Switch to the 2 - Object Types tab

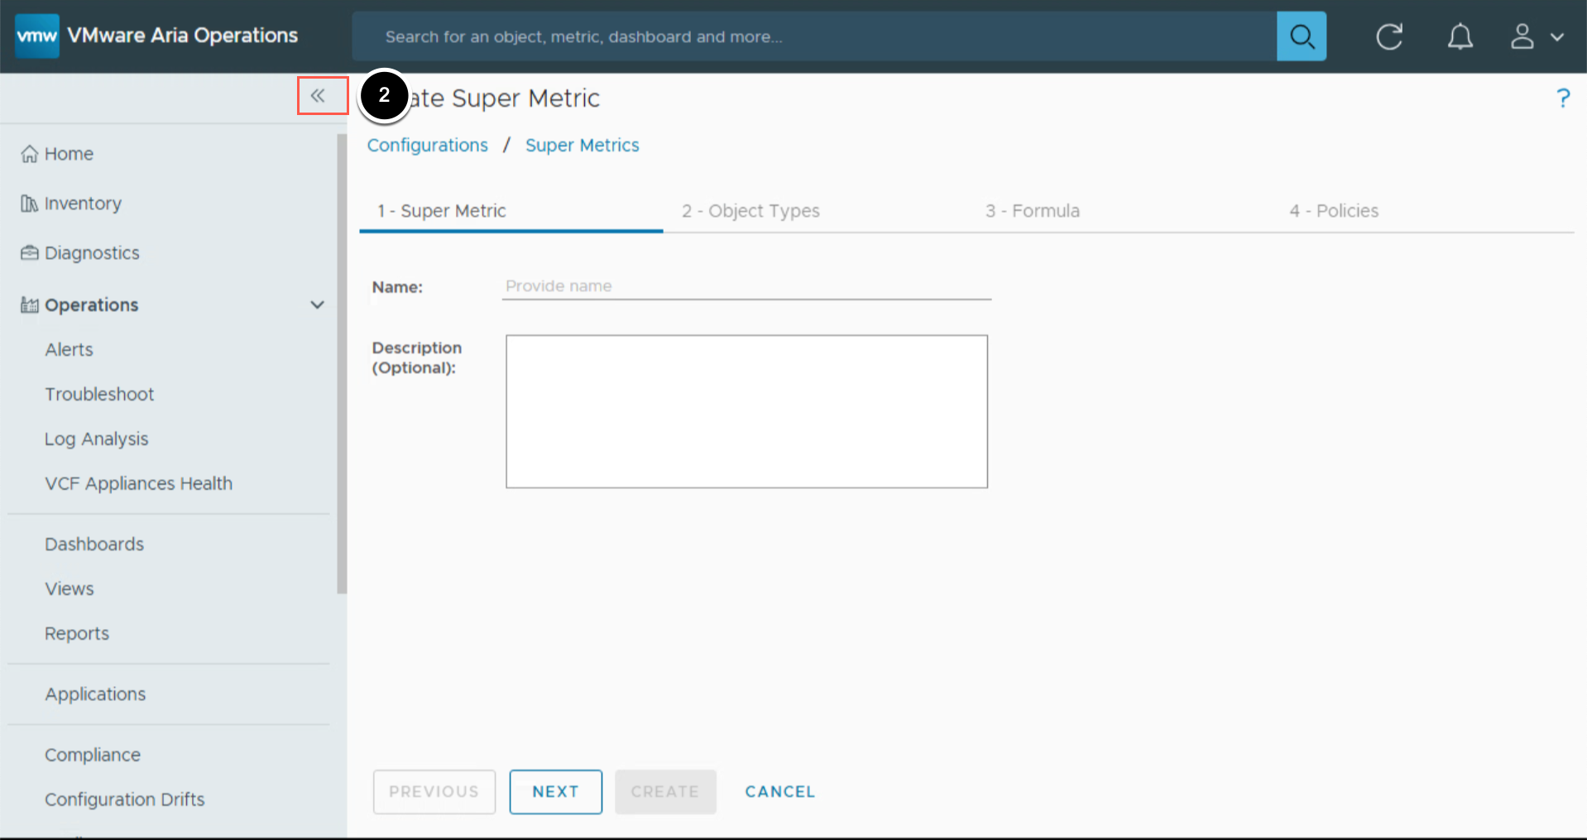pyautogui.click(x=750, y=211)
